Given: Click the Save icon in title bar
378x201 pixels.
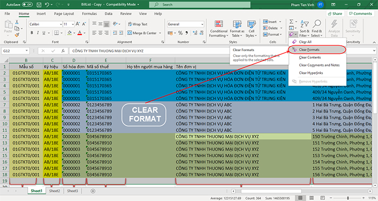Looking at the screenshot, I should (38, 4).
